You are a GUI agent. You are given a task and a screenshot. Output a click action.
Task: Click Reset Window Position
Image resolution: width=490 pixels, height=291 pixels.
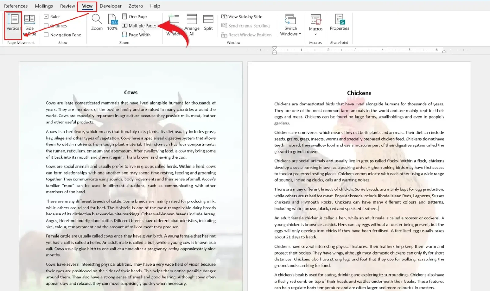[x=247, y=35]
